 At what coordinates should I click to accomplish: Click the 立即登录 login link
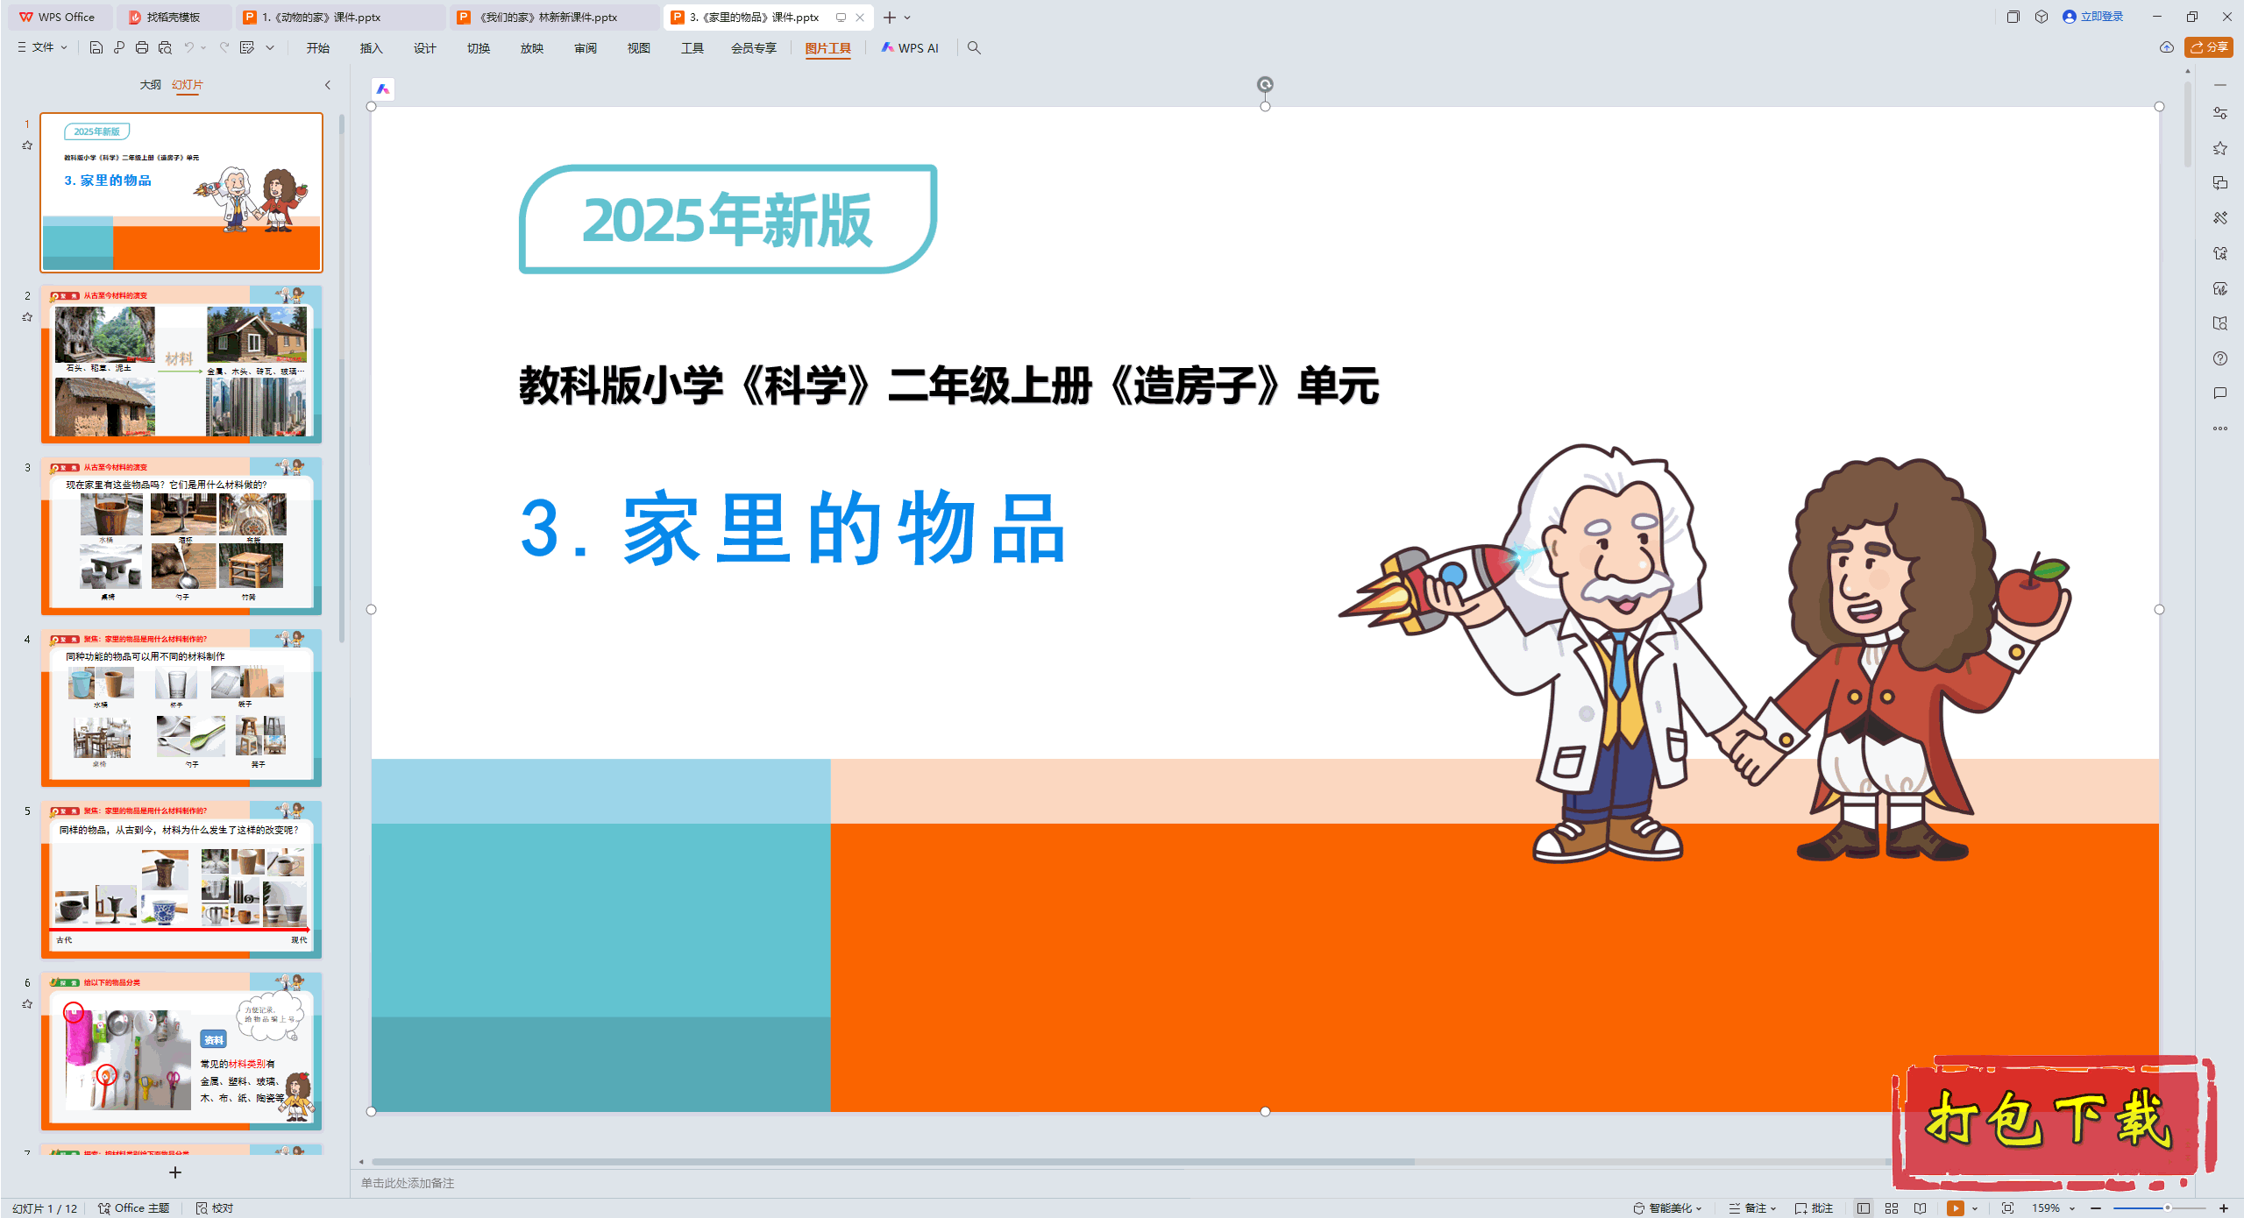coord(2098,16)
